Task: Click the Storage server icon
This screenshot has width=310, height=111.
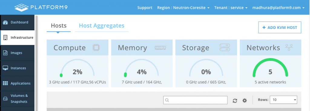Action: coord(225,47)
